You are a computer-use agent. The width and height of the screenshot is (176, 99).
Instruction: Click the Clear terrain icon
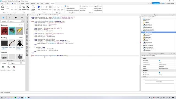click(x=14, y=67)
